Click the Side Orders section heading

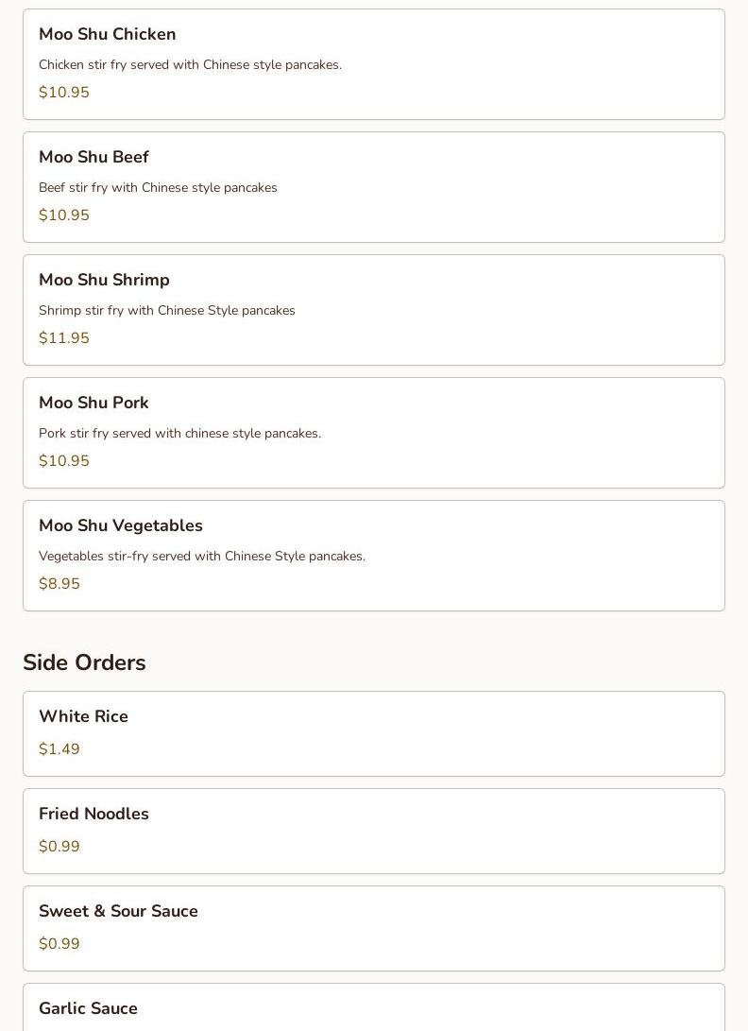click(84, 662)
